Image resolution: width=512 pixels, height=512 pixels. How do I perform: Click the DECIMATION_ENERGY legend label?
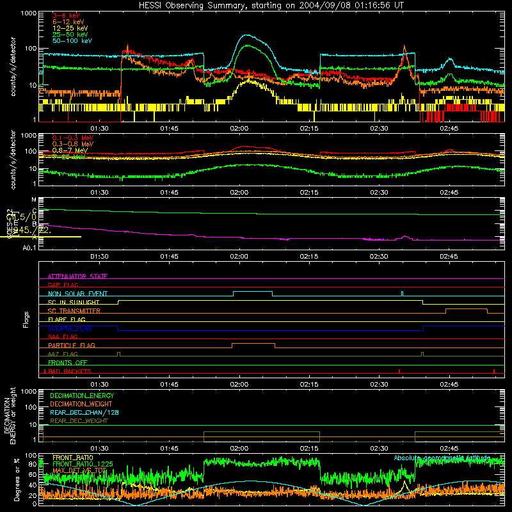tap(82, 396)
